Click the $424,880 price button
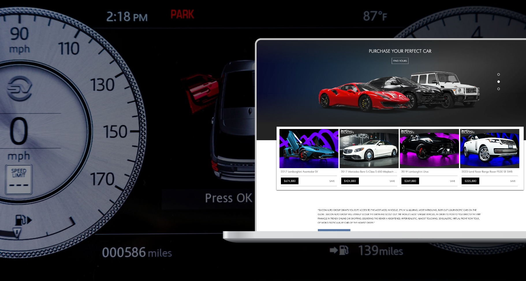This screenshot has width=526, height=281. click(350, 181)
